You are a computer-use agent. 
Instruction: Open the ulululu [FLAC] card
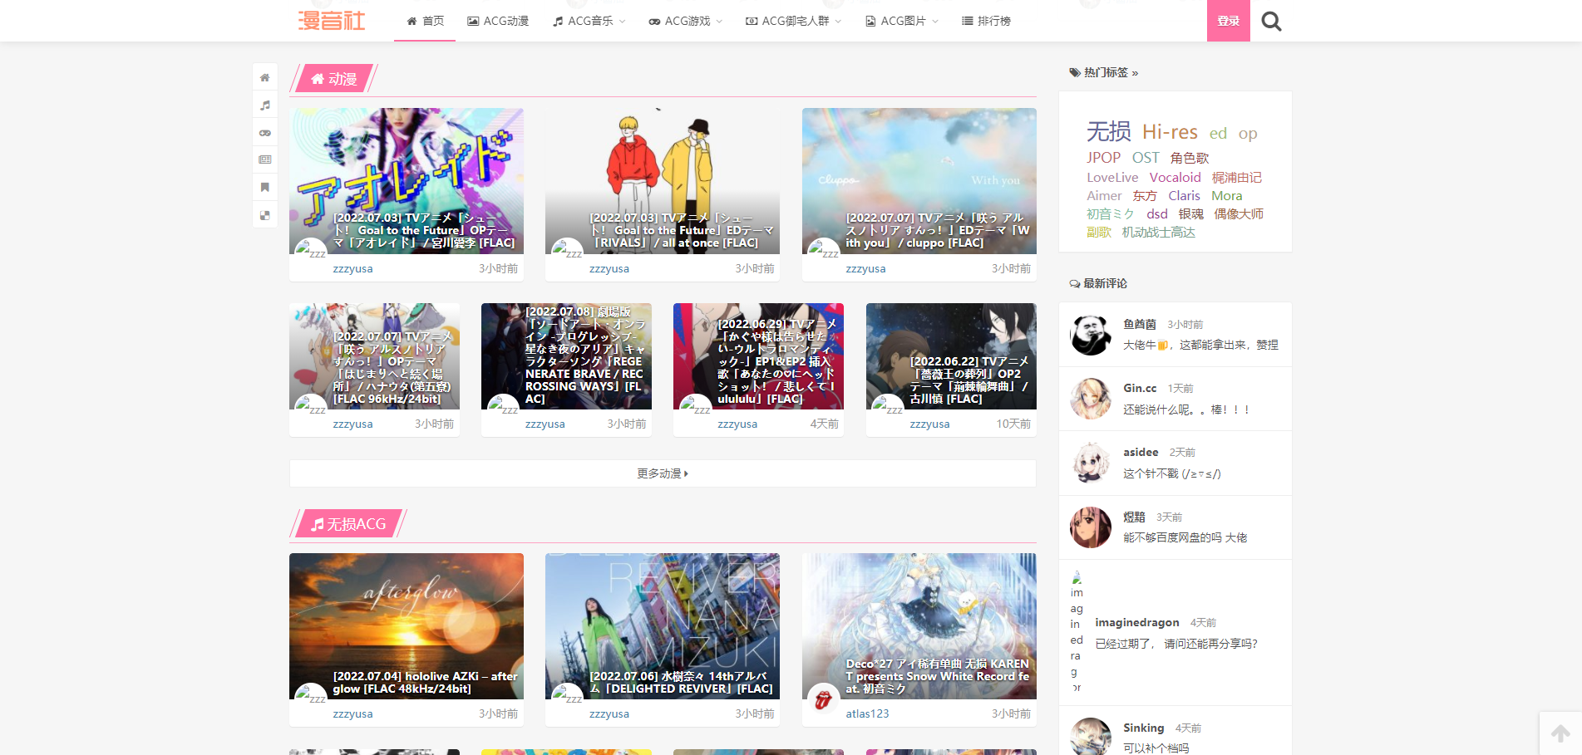click(x=758, y=356)
